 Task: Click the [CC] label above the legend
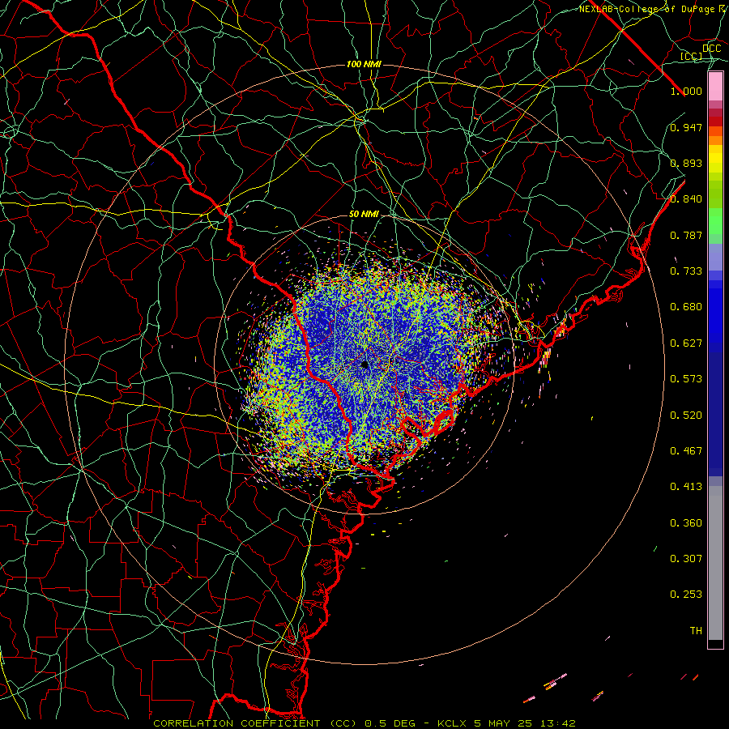(692, 56)
